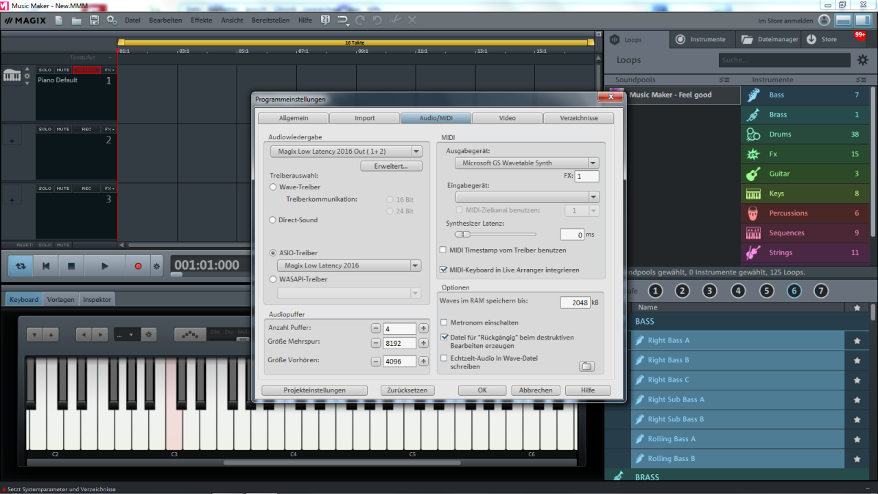The height and width of the screenshot is (494, 878).
Task: Click the piano icon on track 1
Action: (x=12, y=75)
